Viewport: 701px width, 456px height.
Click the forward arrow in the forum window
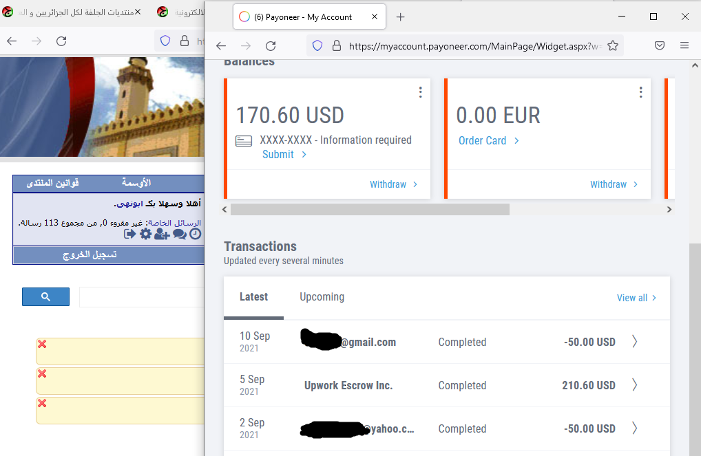point(36,41)
